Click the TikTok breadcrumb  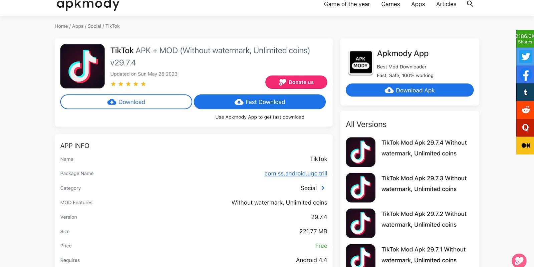pos(112,26)
